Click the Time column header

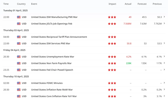point(6,4)
